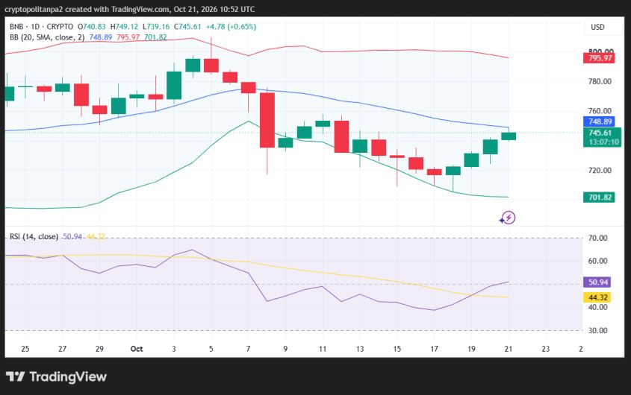Click the 50.94 RSI value tag
Viewport: 631px width, 395px height.
click(x=597, y=282)
